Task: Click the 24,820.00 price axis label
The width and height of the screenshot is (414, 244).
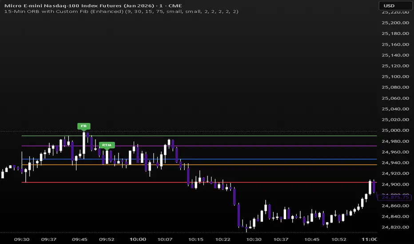Action: click(395, 227)
